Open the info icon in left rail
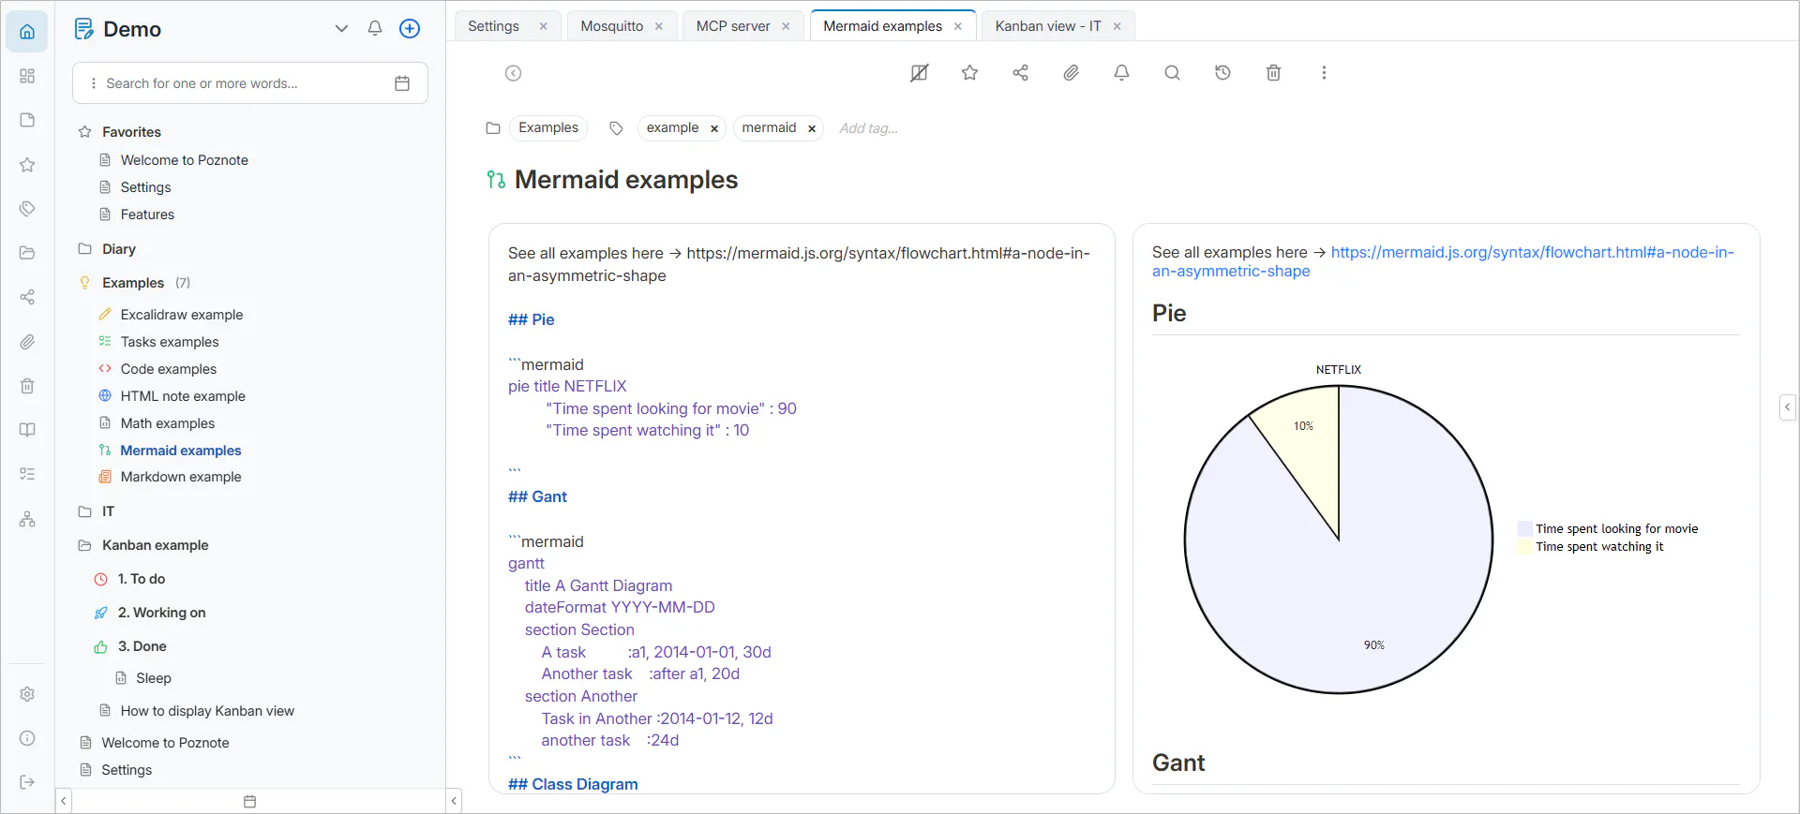1800x814 pixels. (x=27, y=738)
